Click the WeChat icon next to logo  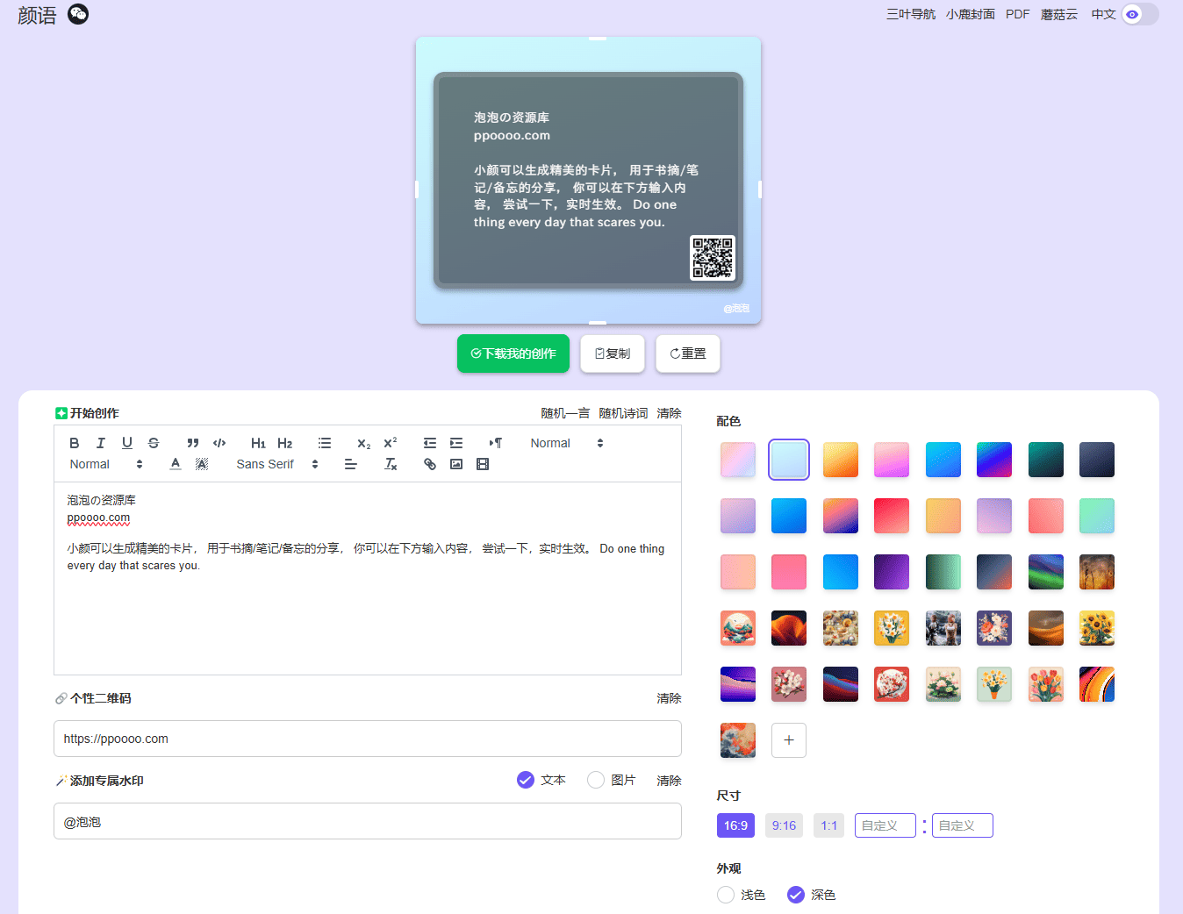78,14
